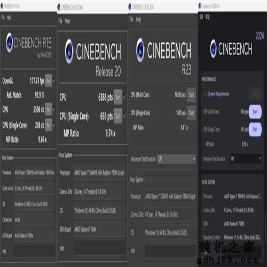Click Cinebench R23 title bar app icon
267x267 pixels.
tap(130, 7)
